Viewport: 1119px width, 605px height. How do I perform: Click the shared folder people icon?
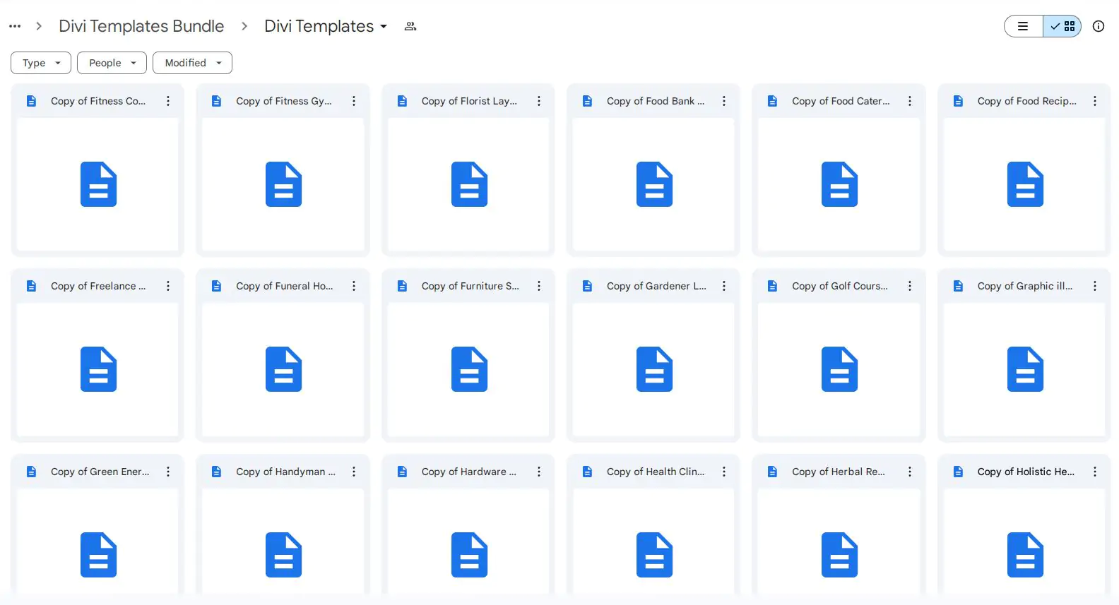410,27
